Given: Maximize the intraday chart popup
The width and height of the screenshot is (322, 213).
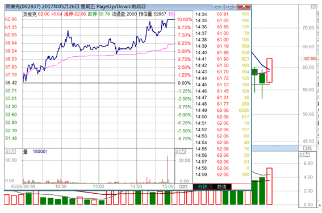Looking at the screenshot, I should [x=231, y=7].
